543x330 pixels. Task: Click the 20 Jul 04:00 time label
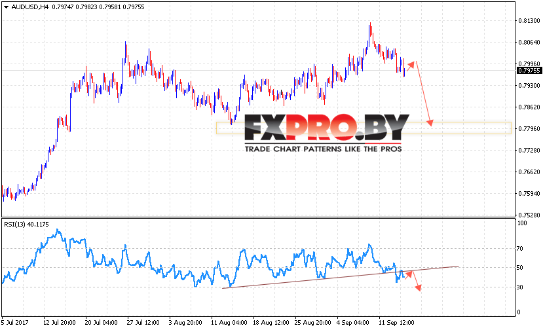[x=101, y=322]
